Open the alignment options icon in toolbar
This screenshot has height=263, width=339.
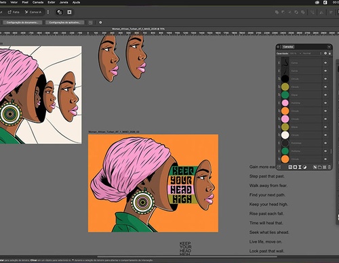tap(331, 12)
